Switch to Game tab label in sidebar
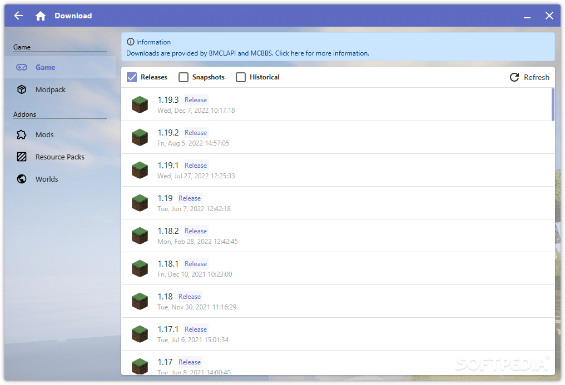 coord(46,67)
